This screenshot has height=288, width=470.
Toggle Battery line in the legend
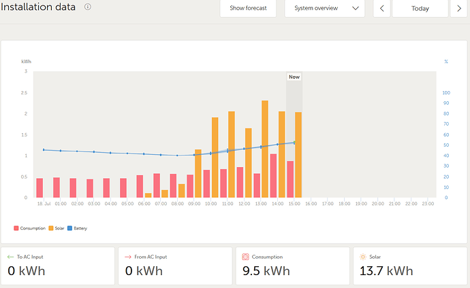78,228
